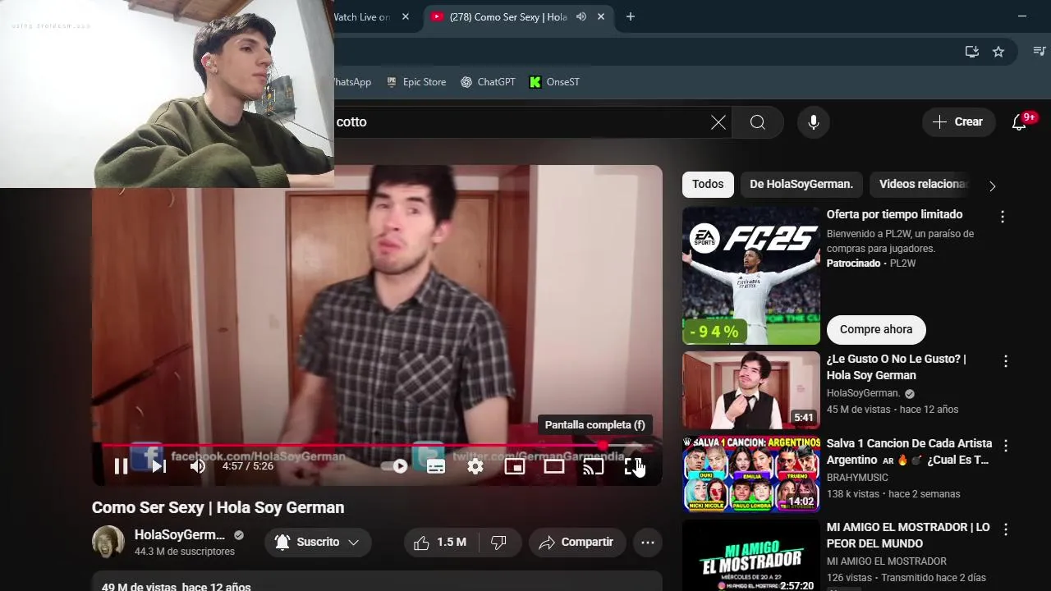Open the player settings gear
Screen dimensions: 1051x591
(475, 466)
